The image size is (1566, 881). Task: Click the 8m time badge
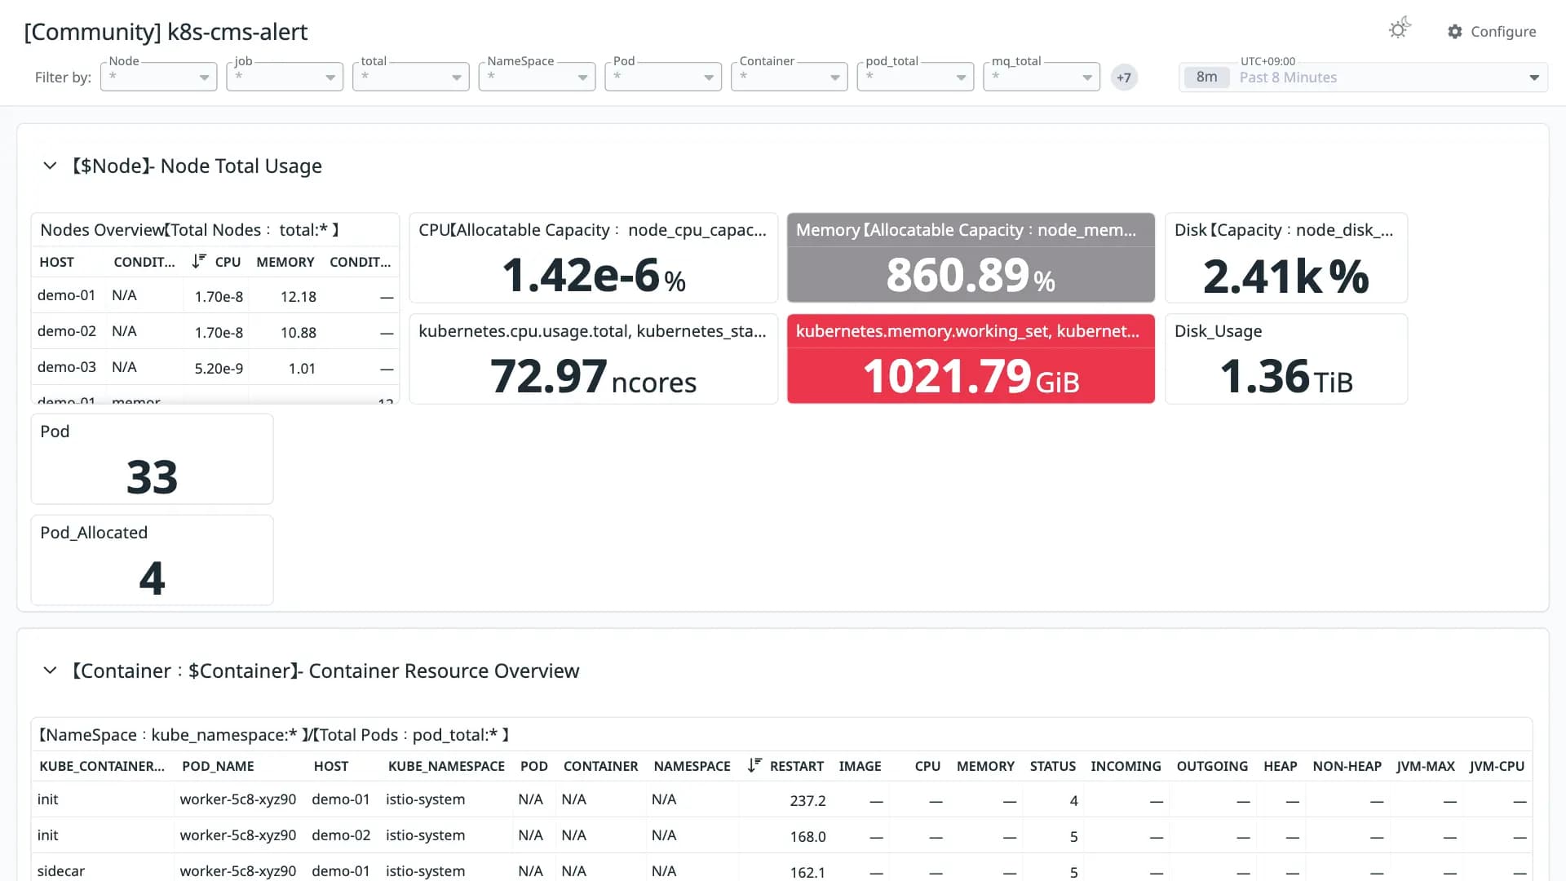[1206, 77]
